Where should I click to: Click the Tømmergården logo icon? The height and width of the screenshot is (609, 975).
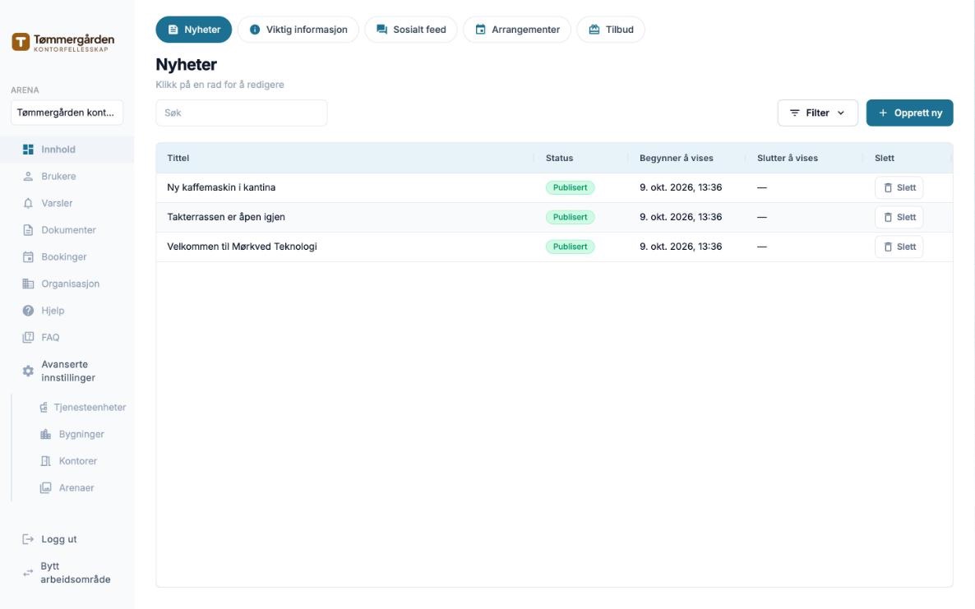pos(21,42)
